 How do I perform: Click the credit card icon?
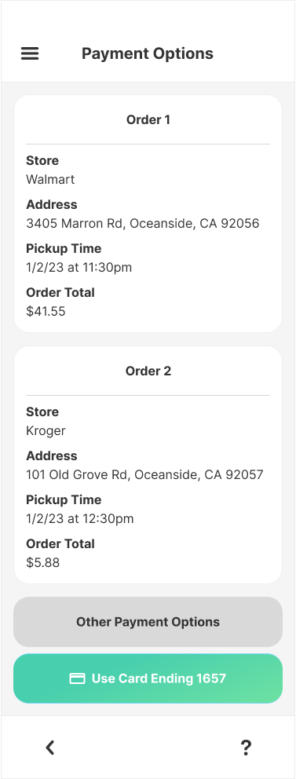click(x=77, y=678)
